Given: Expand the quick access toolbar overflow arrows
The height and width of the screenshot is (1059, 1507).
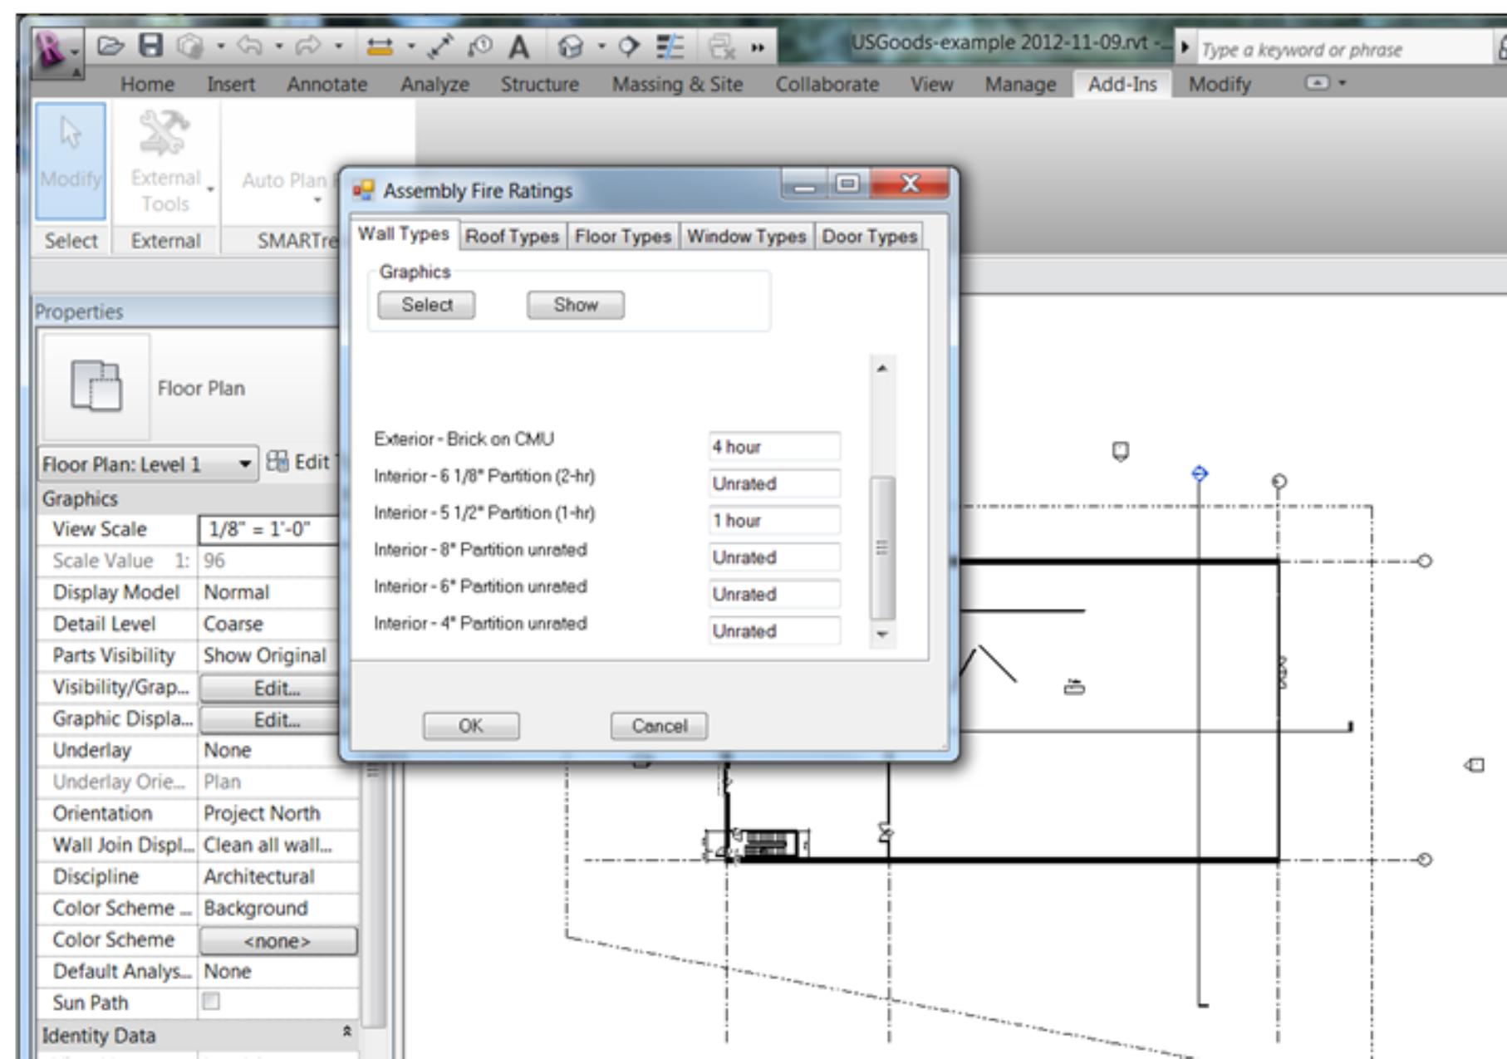Looking at the screenshot, I should pyautogui.click(x=757, y=48).
